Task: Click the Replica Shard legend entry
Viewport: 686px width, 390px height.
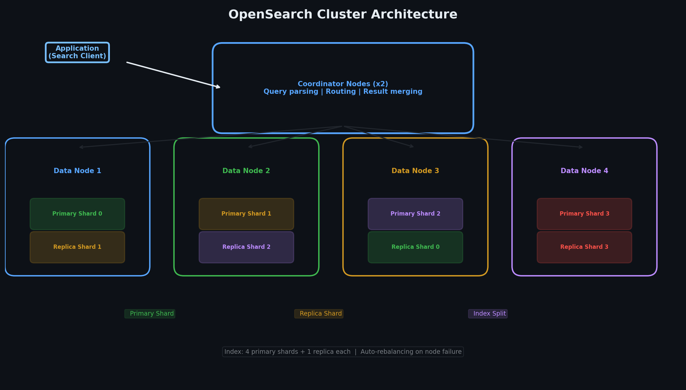Action: 319,314
